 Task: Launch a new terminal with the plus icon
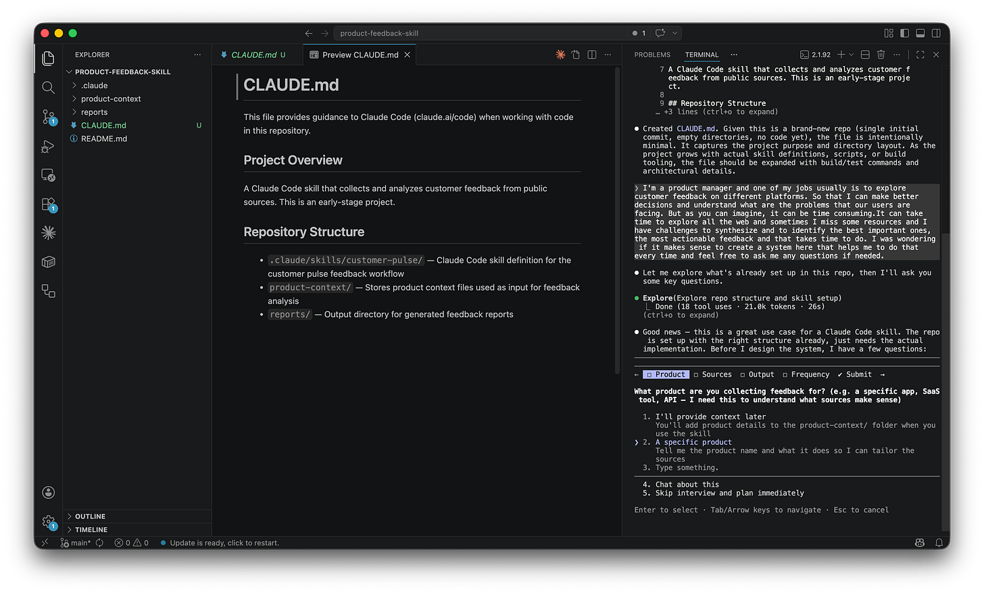tap(841, 54)
